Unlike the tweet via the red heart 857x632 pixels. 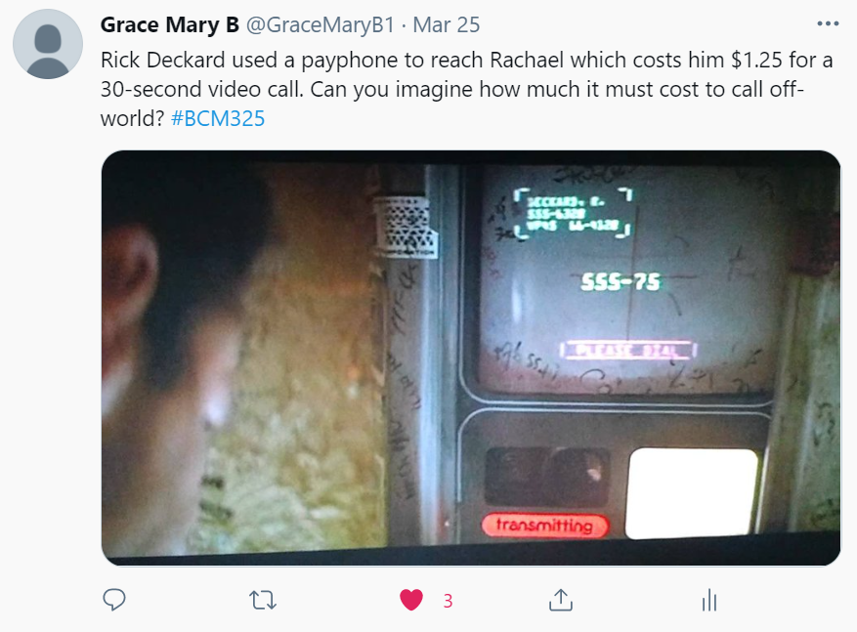(411, 600)
